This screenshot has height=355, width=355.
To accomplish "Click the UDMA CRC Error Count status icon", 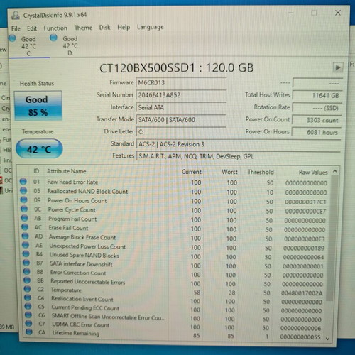I will (28, 323).
